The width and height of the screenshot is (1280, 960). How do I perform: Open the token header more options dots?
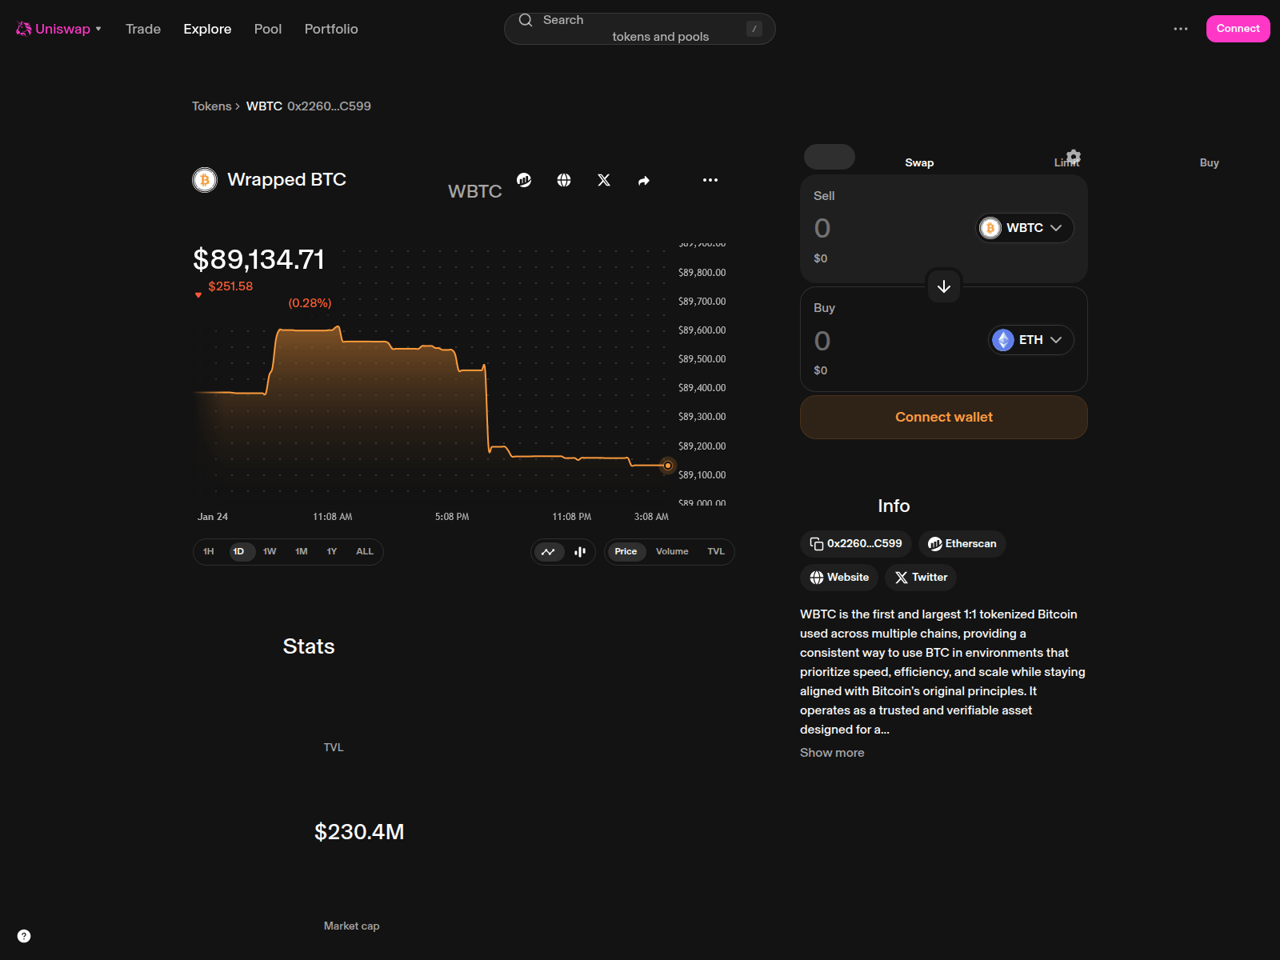click(710, 180)
